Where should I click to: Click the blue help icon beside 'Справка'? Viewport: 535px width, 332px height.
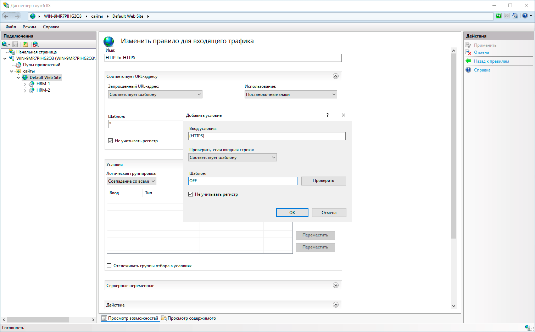tap(468, 70)
